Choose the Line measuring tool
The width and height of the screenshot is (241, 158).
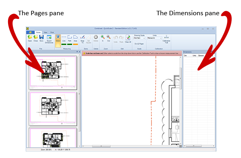point(64,38)
